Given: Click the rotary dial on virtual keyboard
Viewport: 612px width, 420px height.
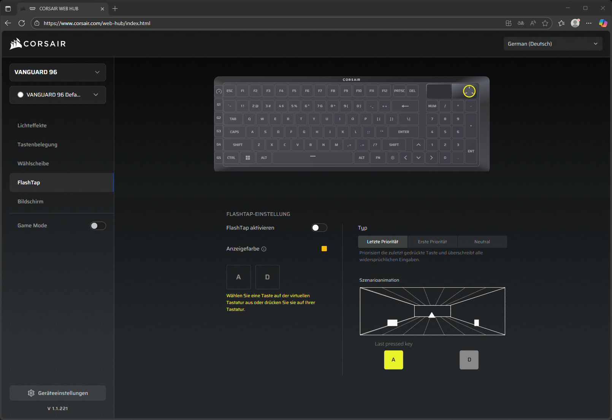Looking at the screenshot, I should click(x=469, y=91).
